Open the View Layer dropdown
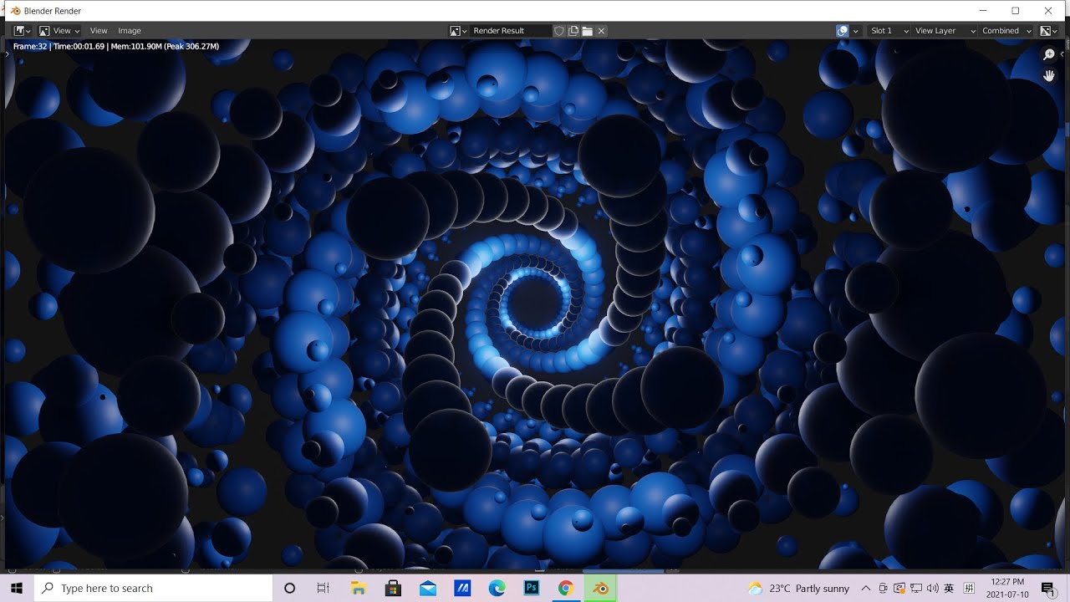The width and height of the screenshot is (1070, 602). [945, 31]
